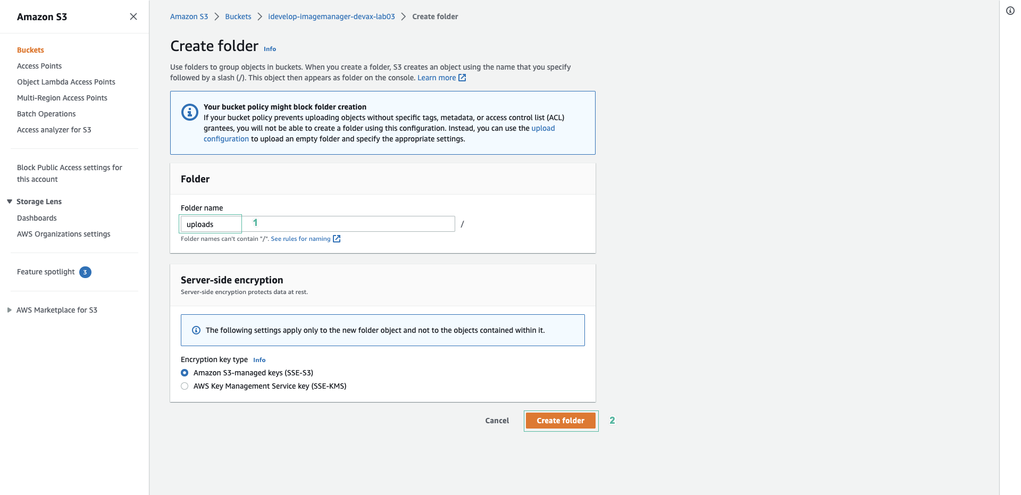Open Access analyzer for S3
This screenshot has height=495, width=1021.
click(x=54, y=130)
